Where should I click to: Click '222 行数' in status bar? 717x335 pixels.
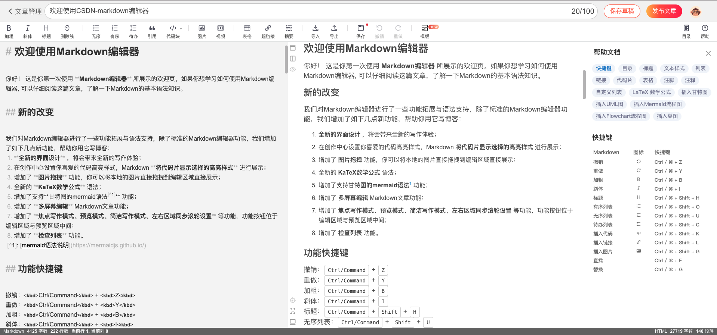click(x=59, y=331)
